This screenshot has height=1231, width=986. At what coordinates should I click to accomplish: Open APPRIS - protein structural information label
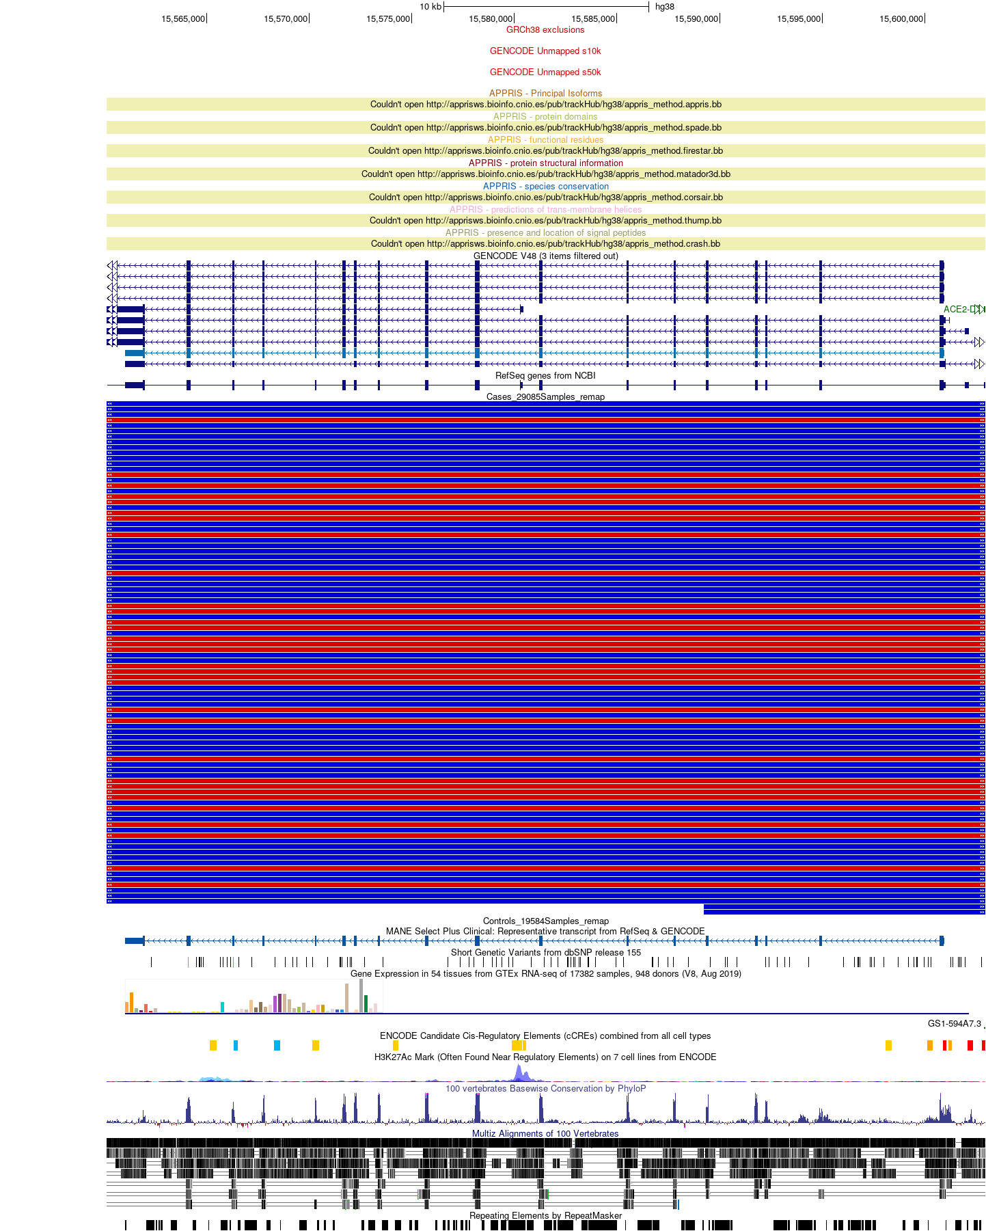545,163
